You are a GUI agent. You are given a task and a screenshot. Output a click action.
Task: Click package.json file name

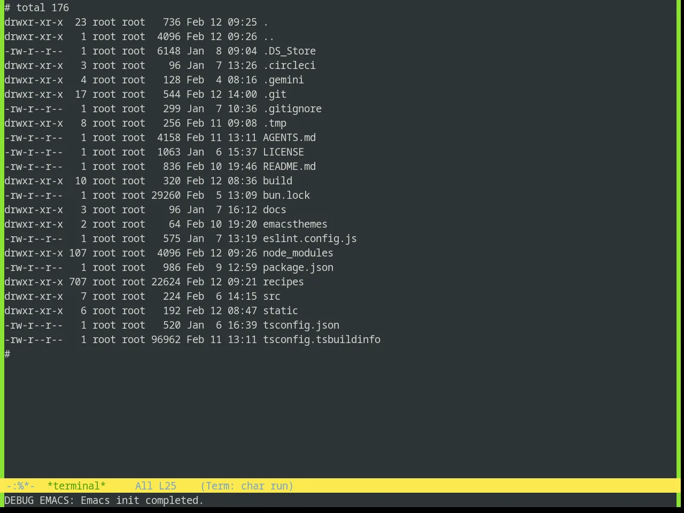click(298, 267)
